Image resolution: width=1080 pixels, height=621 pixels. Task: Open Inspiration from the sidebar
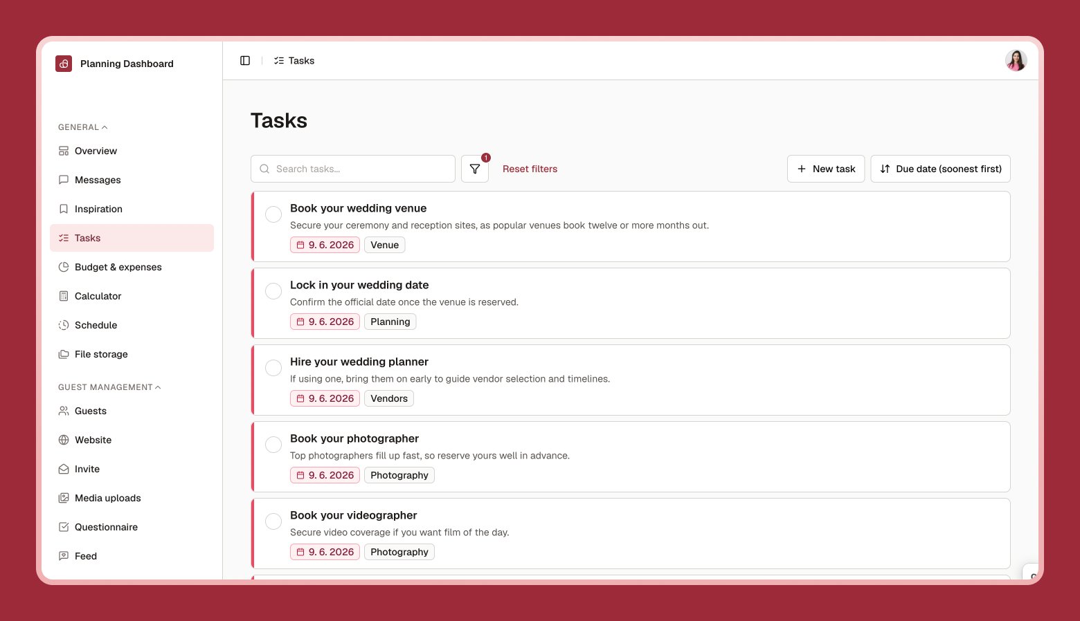132,209
